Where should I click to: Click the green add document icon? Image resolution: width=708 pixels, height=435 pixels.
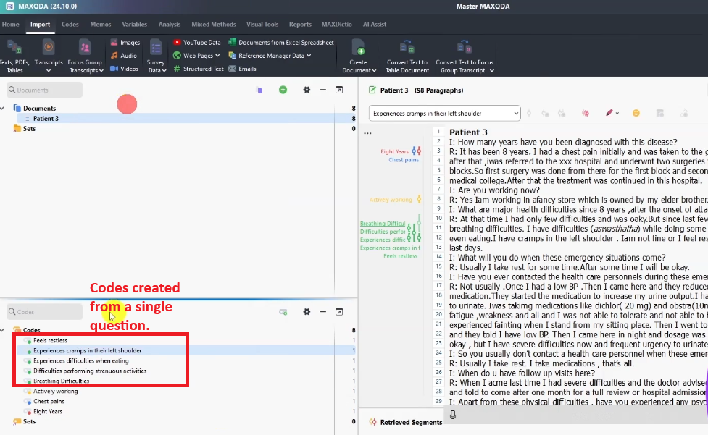283,90
